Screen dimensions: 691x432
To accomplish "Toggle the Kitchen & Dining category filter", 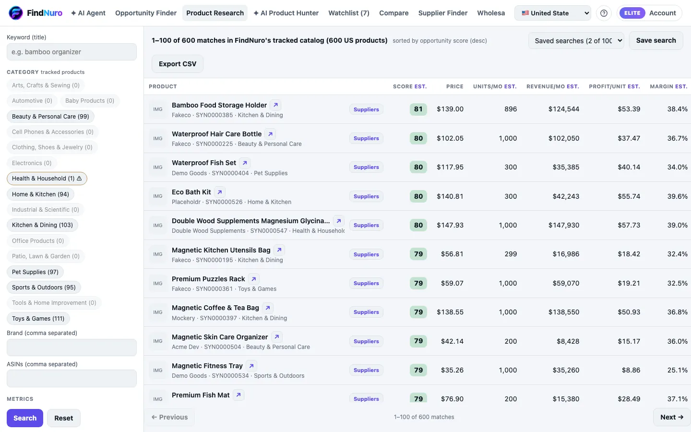I will [42, 225].
